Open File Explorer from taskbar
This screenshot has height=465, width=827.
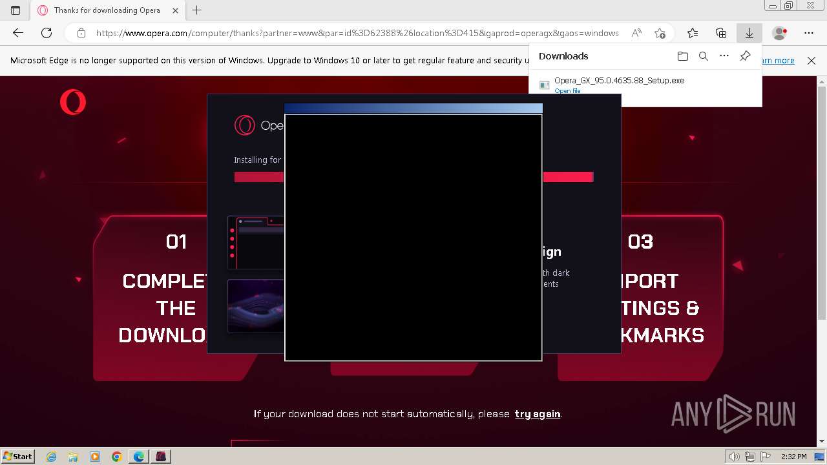click(x=73, y=457)
